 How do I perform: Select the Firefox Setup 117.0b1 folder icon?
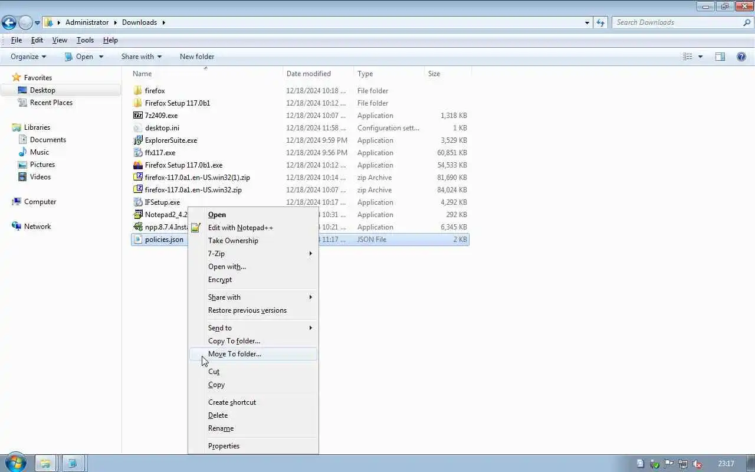138,103
